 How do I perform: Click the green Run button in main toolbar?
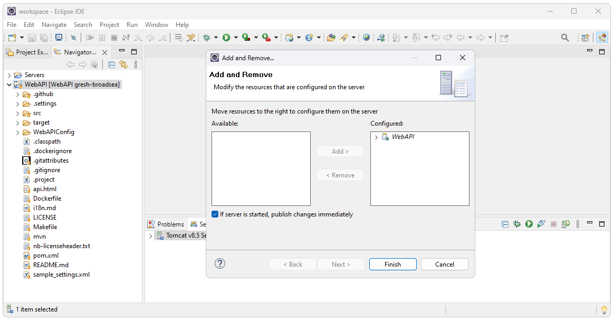coord(226,37)
